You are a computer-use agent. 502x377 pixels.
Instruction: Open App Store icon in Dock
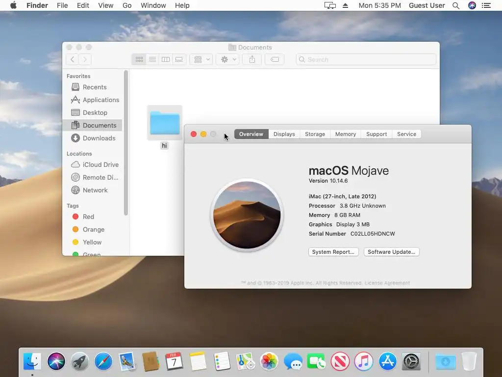(387, 361)
